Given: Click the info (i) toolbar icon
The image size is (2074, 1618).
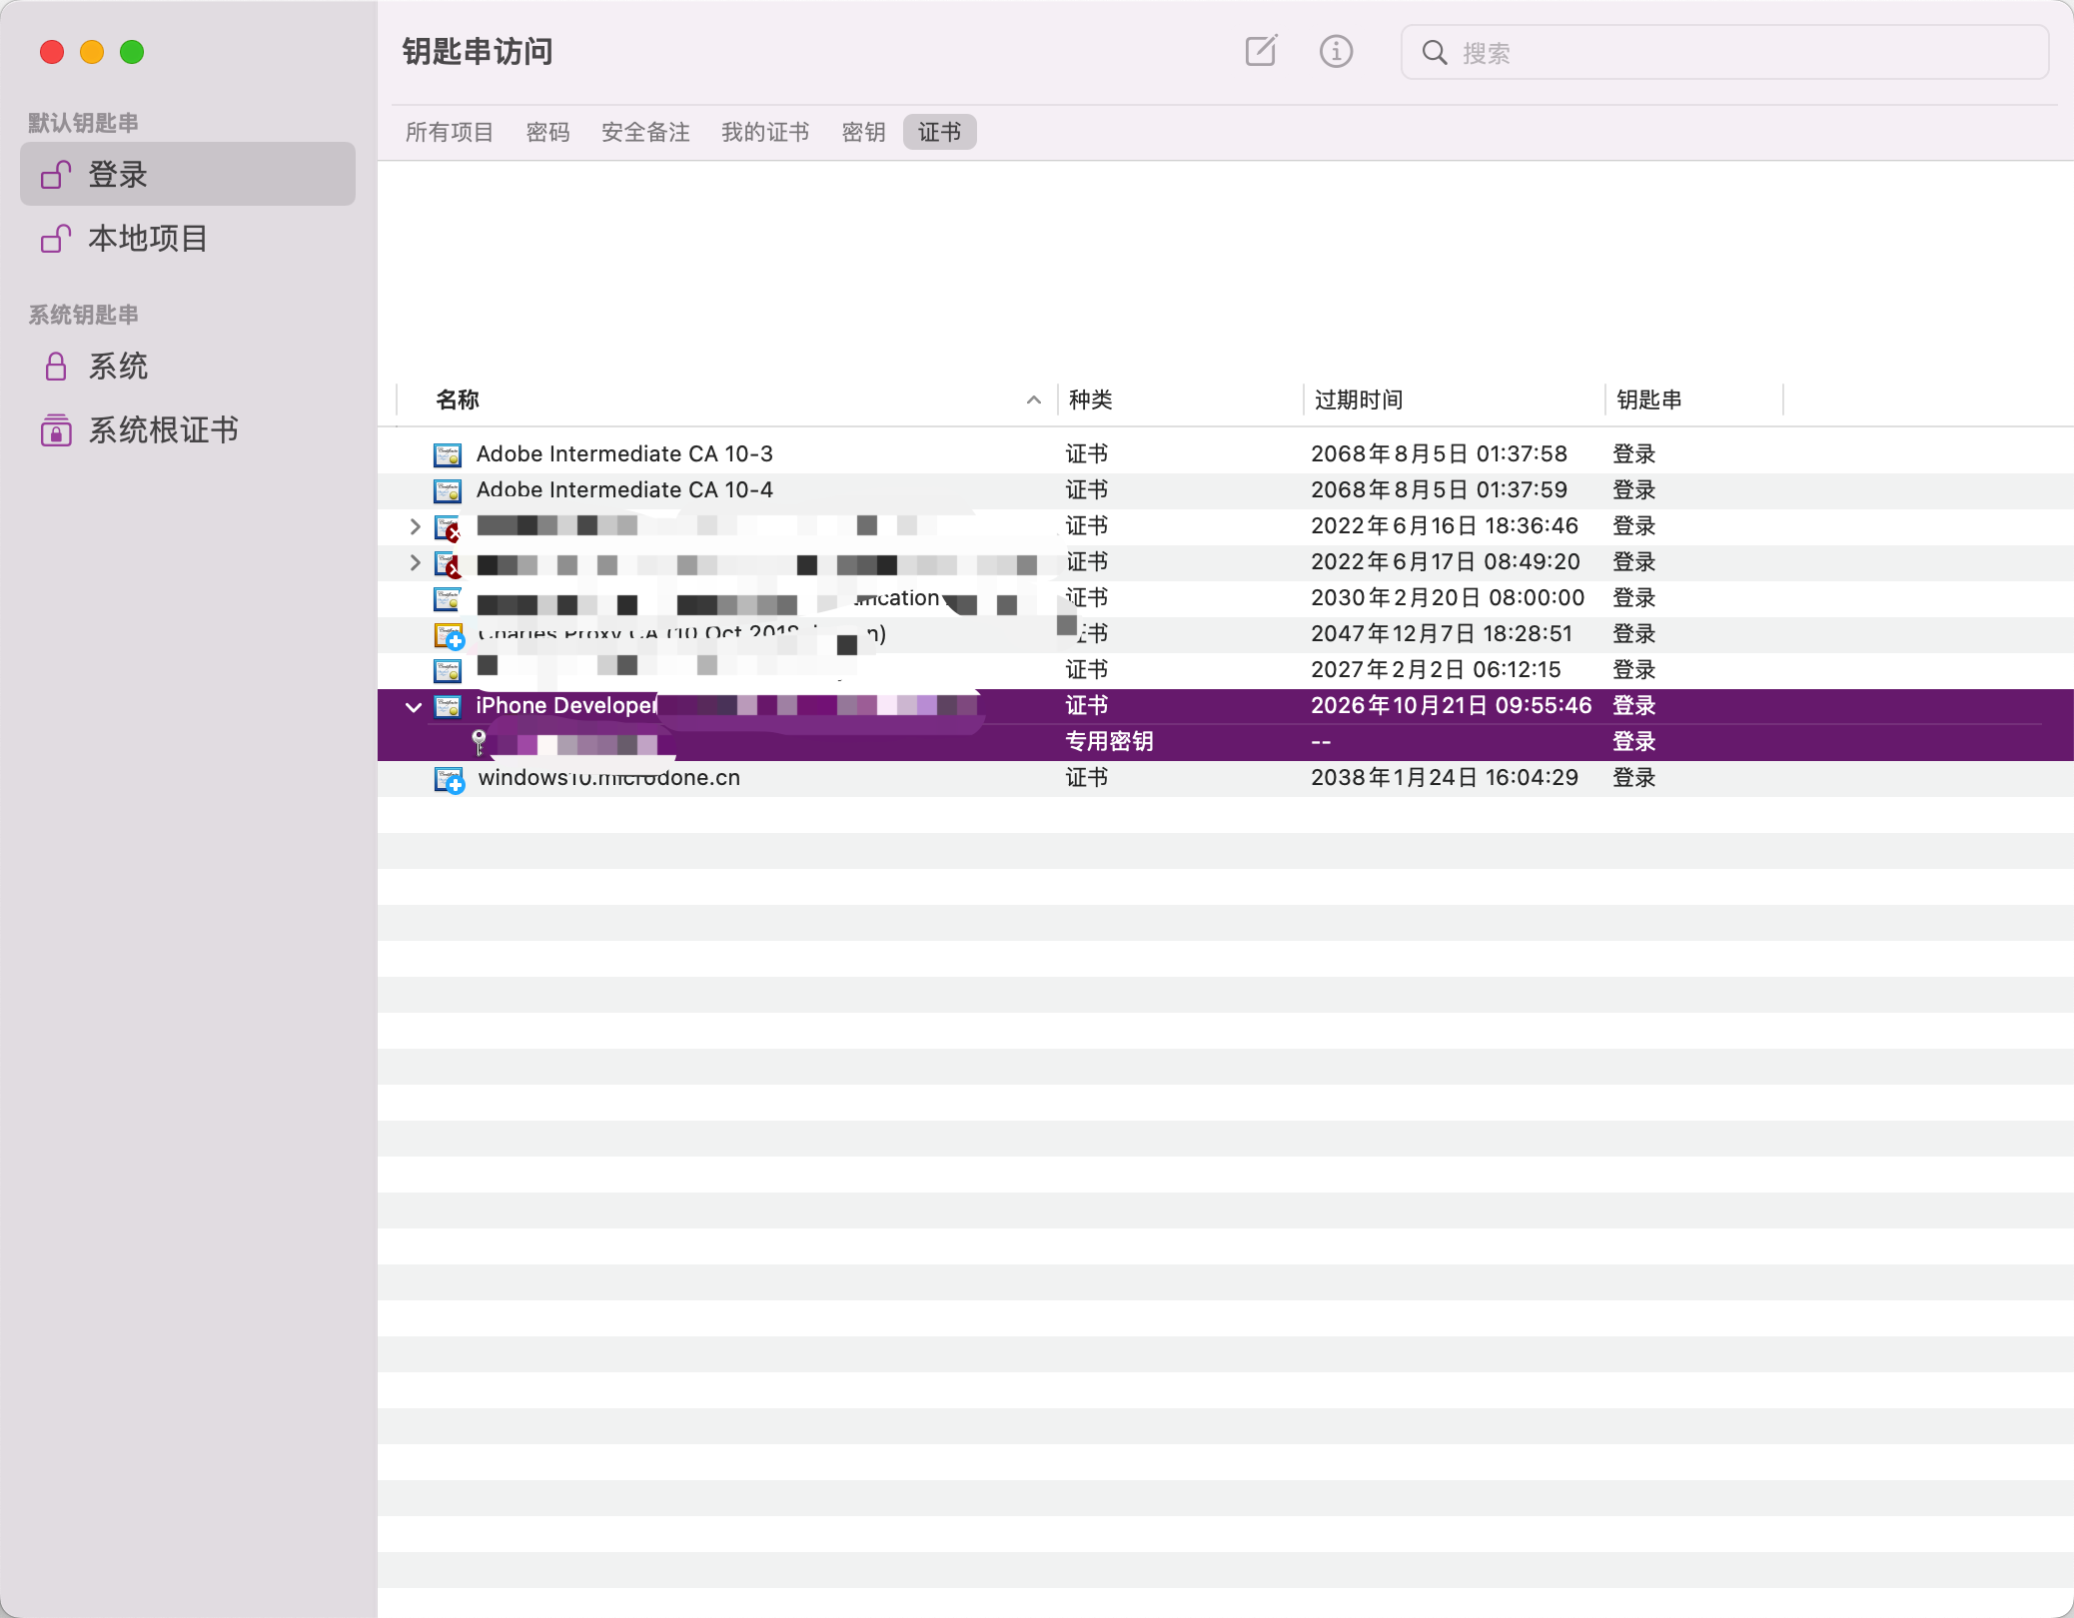Looking at the screenshot, I should (x=1336, y=51).
